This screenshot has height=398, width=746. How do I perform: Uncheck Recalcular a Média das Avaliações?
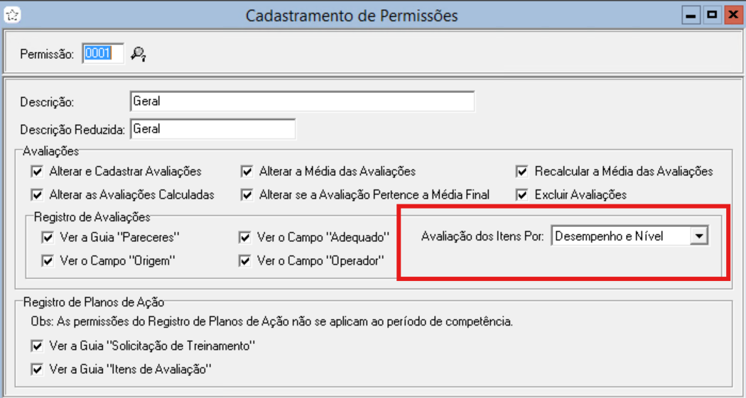tap(522, 172)
